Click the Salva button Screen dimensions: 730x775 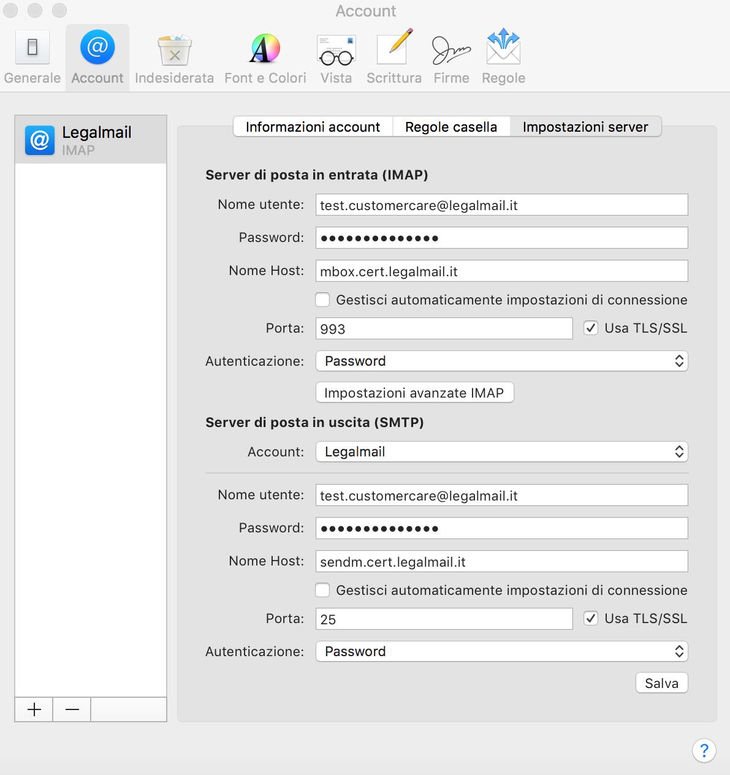661,683
